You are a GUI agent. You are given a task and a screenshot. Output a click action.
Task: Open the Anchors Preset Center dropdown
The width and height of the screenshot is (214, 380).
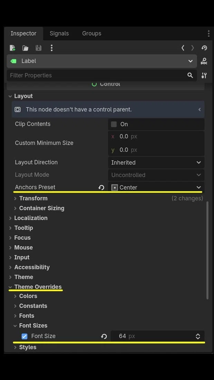(x=156, y=187)
